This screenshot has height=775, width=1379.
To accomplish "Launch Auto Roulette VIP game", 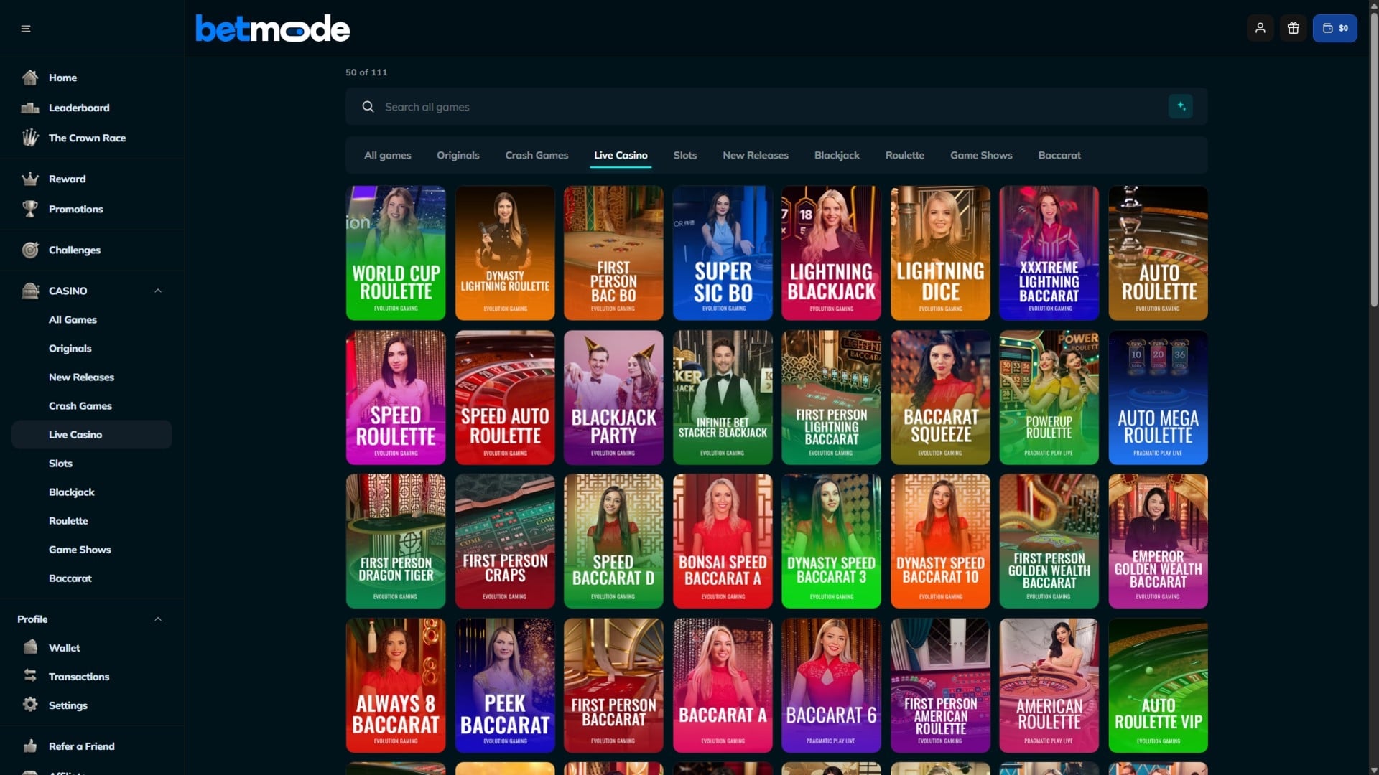I will (1158, 685).
